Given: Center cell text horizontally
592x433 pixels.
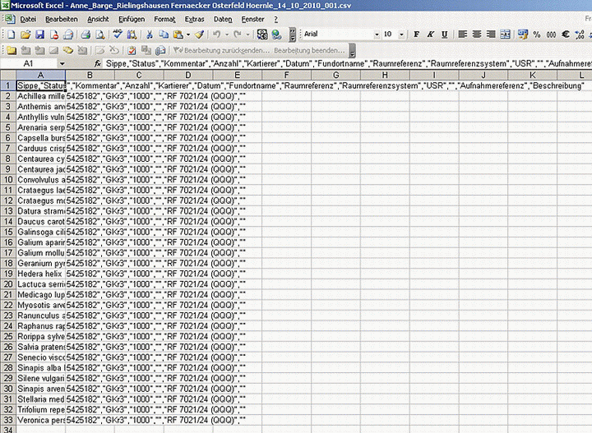Looking at the screenshot, I should pyautogui.click(x=477, y=35).
